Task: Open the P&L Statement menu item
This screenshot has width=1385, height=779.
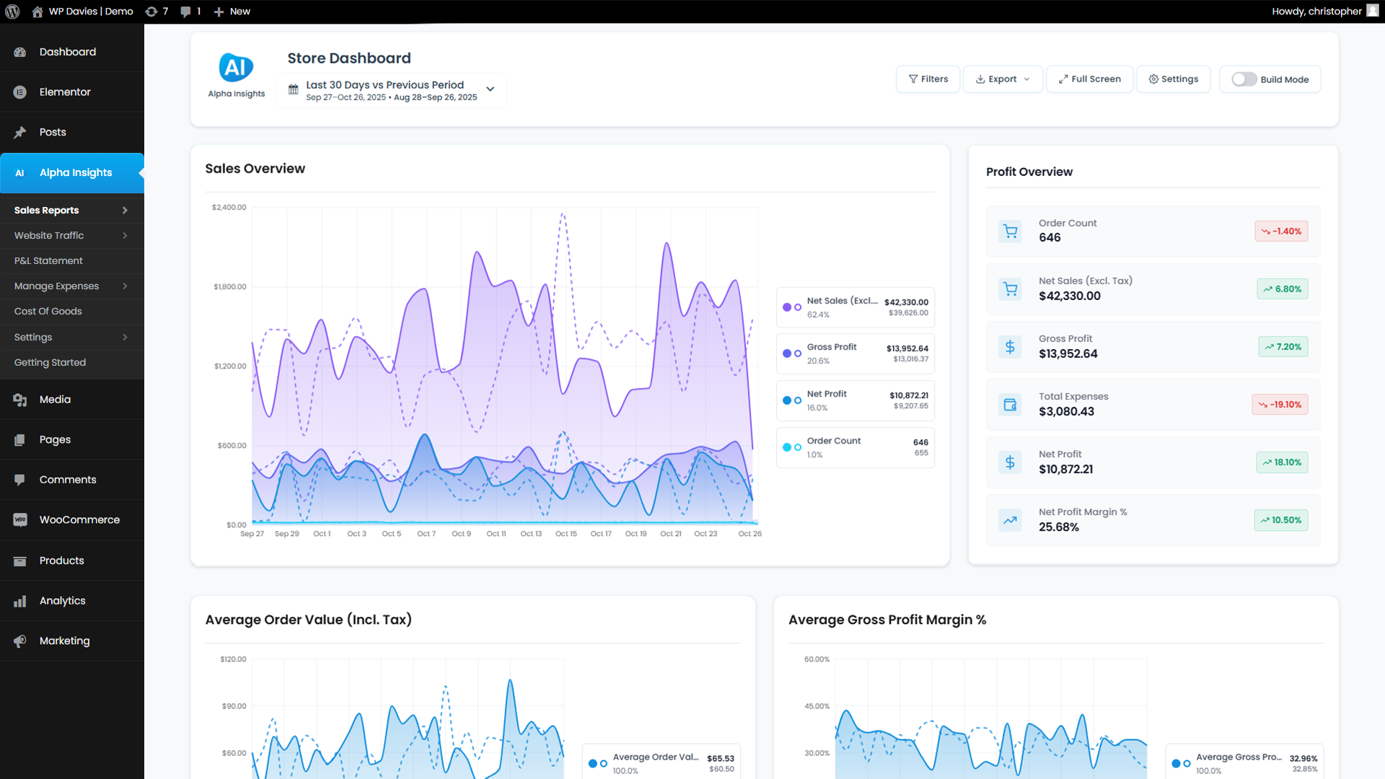Action: (x=48, y=261)
